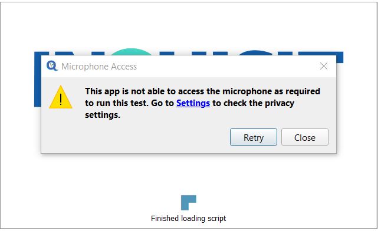Click the yellow warning triangle icon
This screenshot has width=381, height=231.
coord(61,97)
